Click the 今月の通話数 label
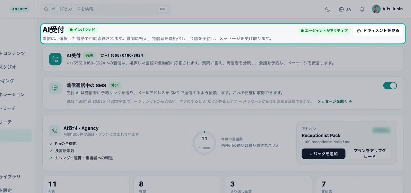This screenshot has width=411, height=193. coord(232,139)
